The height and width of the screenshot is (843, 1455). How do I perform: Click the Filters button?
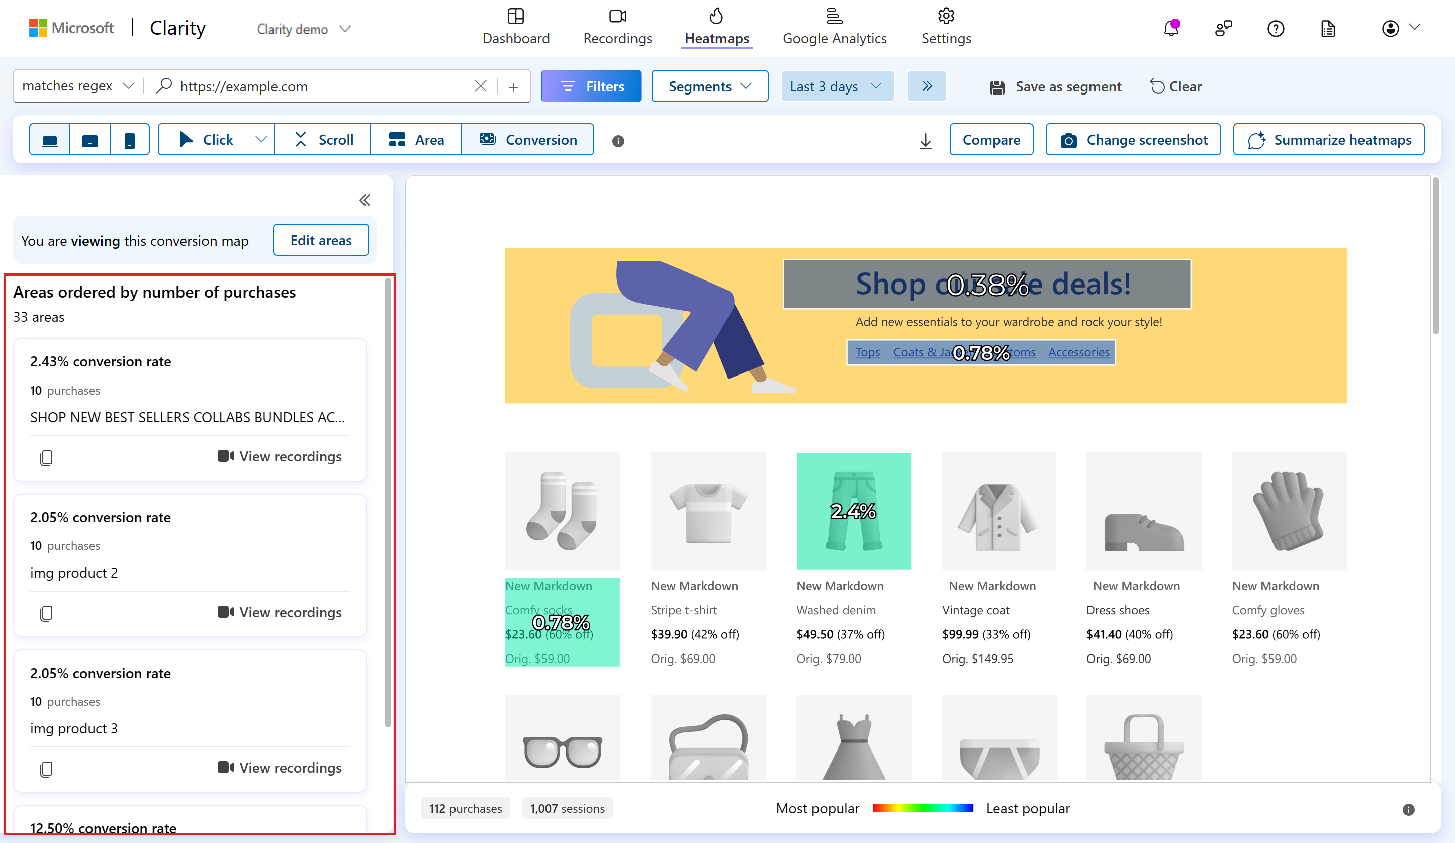pos(592,85)
